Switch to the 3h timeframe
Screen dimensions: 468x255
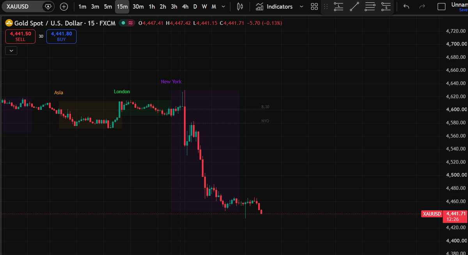[x=174, y=7]
